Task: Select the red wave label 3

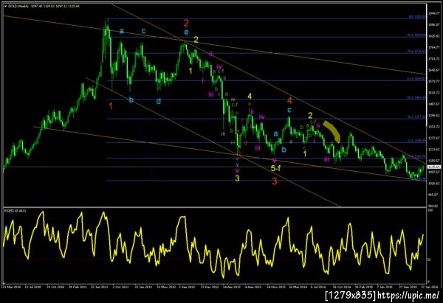Action: pos(275,181)
